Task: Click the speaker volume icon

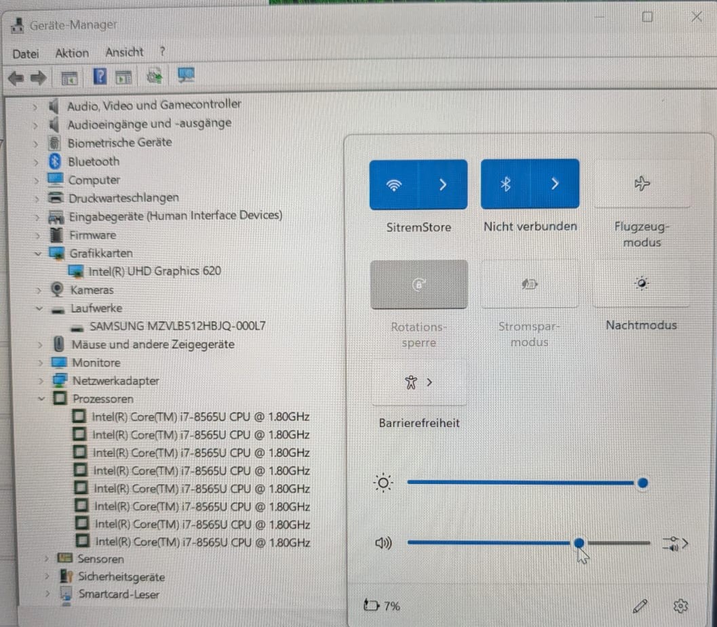Action: [x=383, y=543]
